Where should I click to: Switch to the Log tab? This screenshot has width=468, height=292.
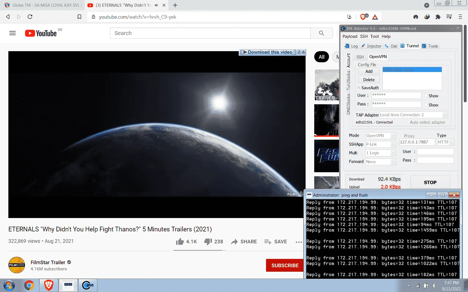[351, 46]
